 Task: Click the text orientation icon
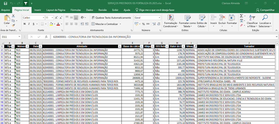tap(83, 17)
